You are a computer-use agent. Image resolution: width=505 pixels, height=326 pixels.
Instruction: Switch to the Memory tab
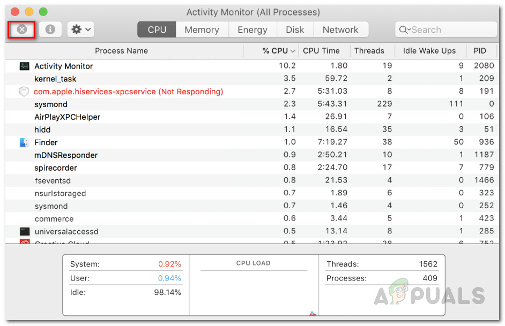point(202,30)
